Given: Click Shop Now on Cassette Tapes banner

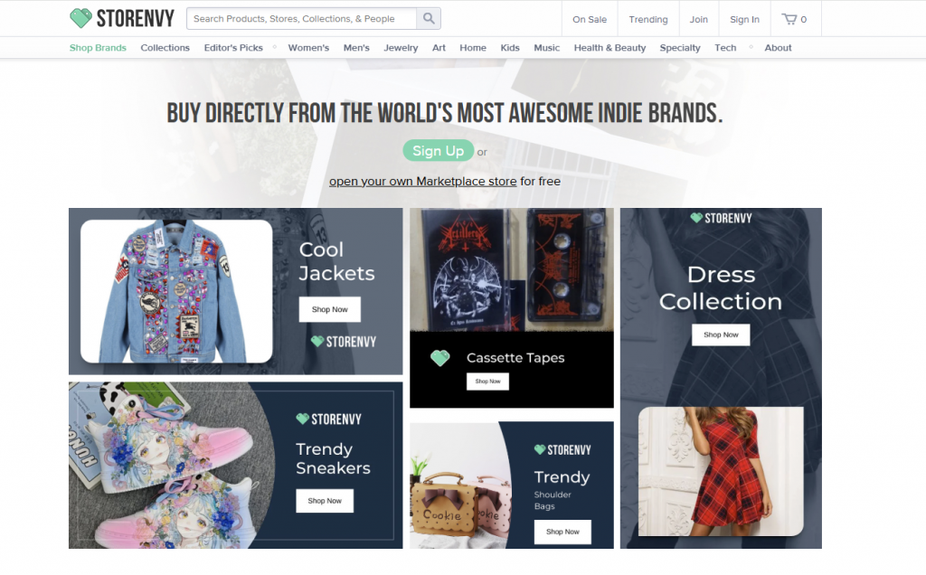Looking at the screenshot, I should pyautogui.click(x=487, y=382).
